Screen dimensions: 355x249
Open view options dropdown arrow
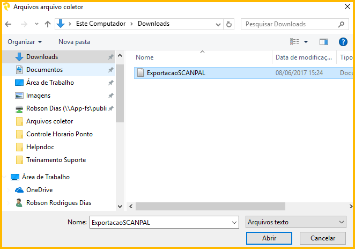tap(306, 42)
